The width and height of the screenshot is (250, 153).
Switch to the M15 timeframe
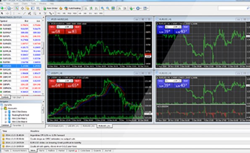pyautogui.click(x=69, y=13)
